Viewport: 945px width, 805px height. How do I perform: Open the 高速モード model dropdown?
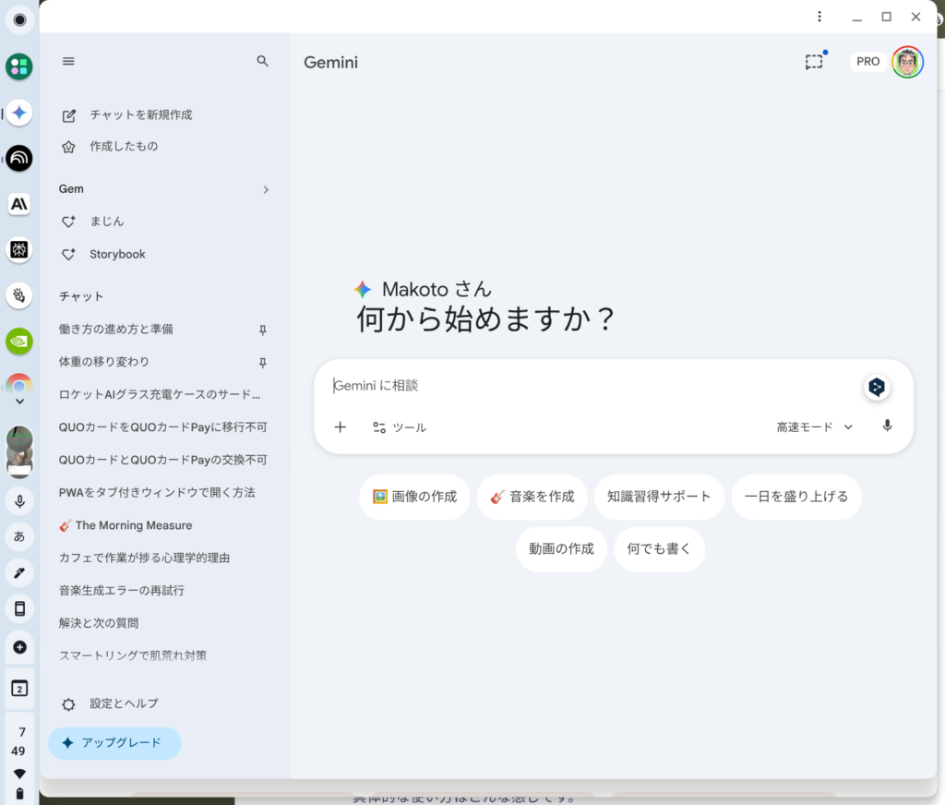click(x=814, y=427)
